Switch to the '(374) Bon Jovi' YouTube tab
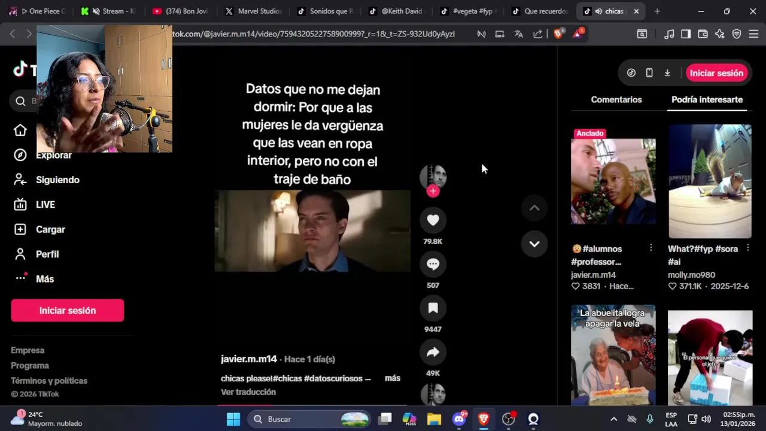This screenshot has height=431, width=766. pos(180,11)
